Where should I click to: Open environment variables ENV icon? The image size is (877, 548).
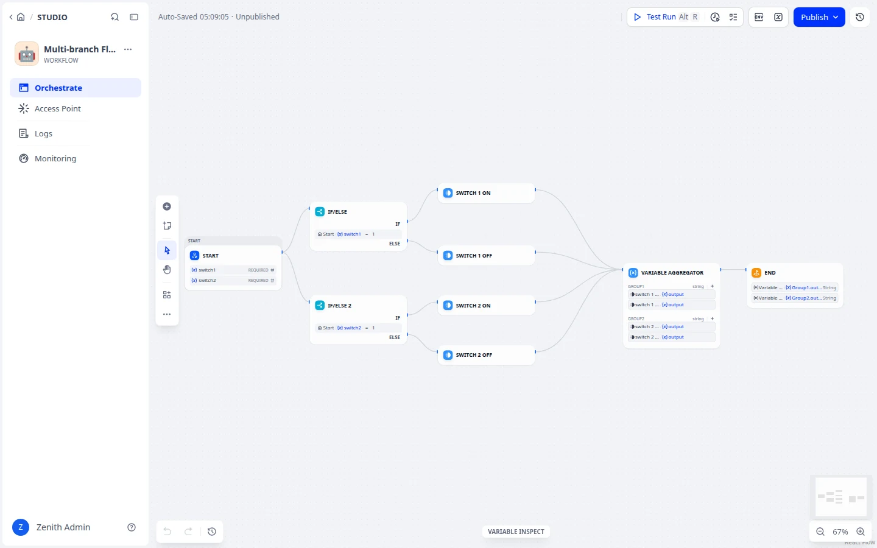point(759,17)
